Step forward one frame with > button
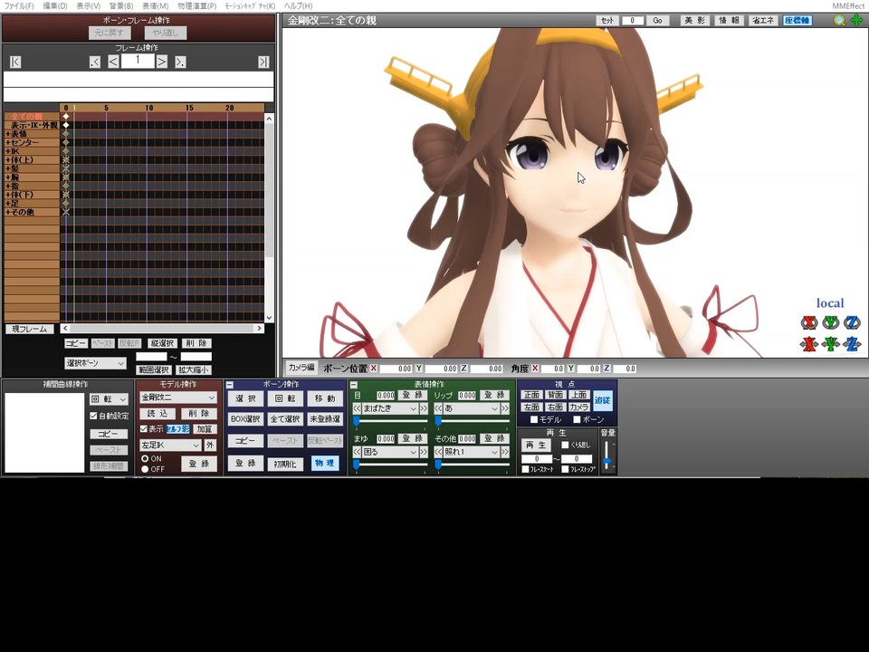This screenshot has height=652, width=869. 162,62
